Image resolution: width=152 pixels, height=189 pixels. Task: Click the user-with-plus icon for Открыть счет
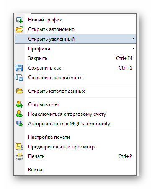[20, 104]
